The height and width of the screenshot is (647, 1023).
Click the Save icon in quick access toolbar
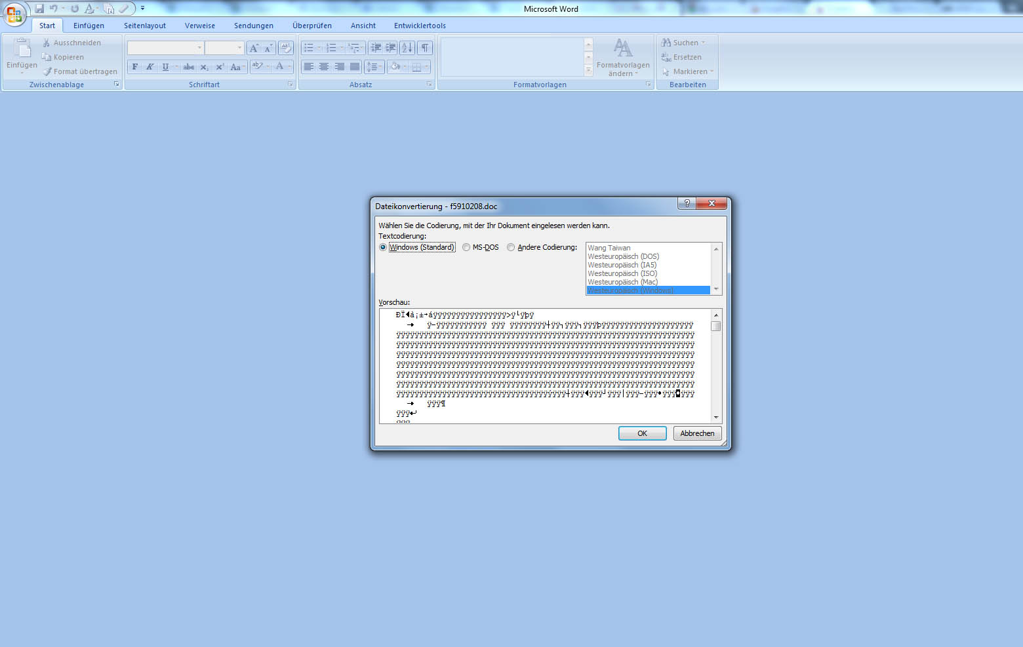coord(39,9)
